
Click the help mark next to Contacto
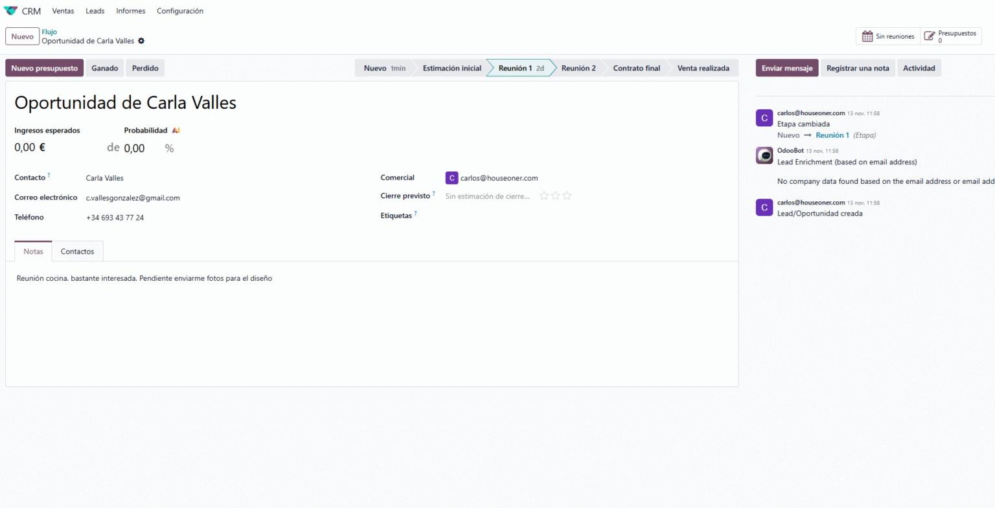pos(49,175)
